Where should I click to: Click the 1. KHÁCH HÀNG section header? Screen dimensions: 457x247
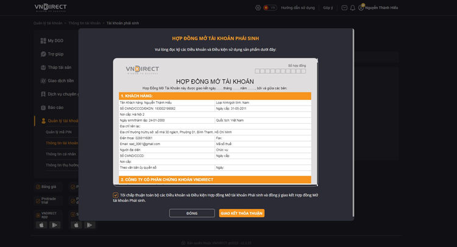click(215, 96)
